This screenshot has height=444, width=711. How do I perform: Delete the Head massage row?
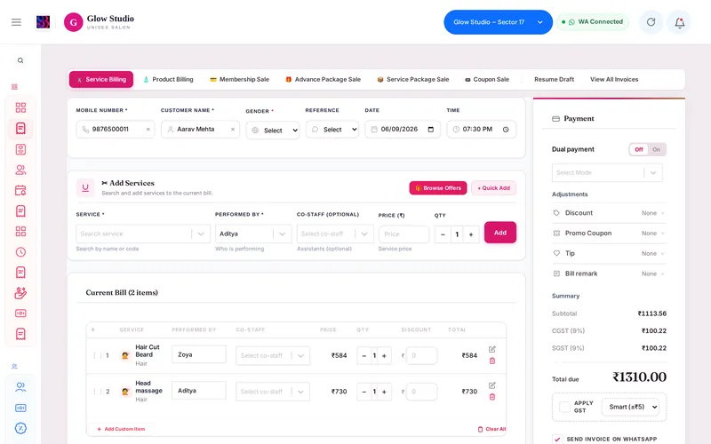click(x=492, y=397)
